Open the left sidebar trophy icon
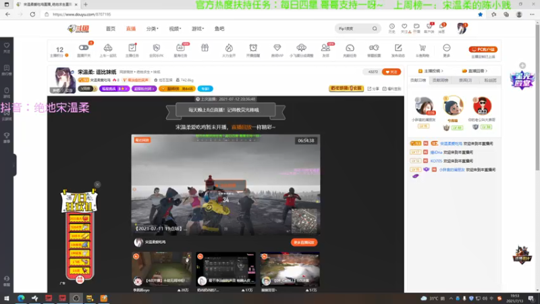This screenshot has width=540, height=304. 7,138
